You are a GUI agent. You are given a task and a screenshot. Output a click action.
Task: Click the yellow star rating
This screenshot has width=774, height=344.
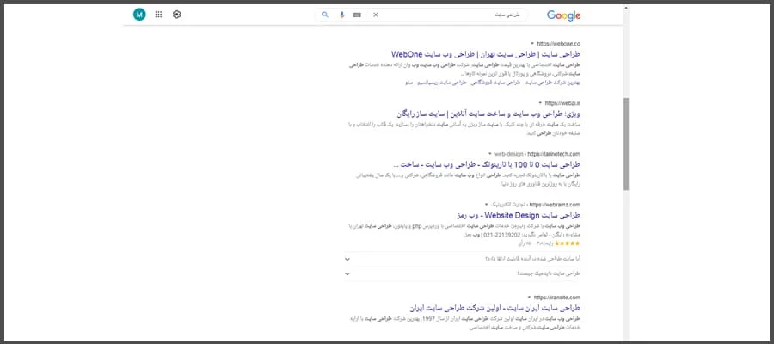pyautogui.click(x=568, y=243)
